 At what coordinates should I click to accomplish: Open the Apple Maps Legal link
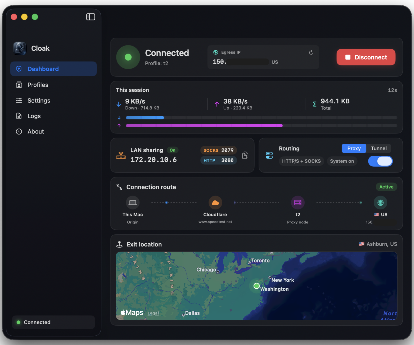[x=153, y=313]
